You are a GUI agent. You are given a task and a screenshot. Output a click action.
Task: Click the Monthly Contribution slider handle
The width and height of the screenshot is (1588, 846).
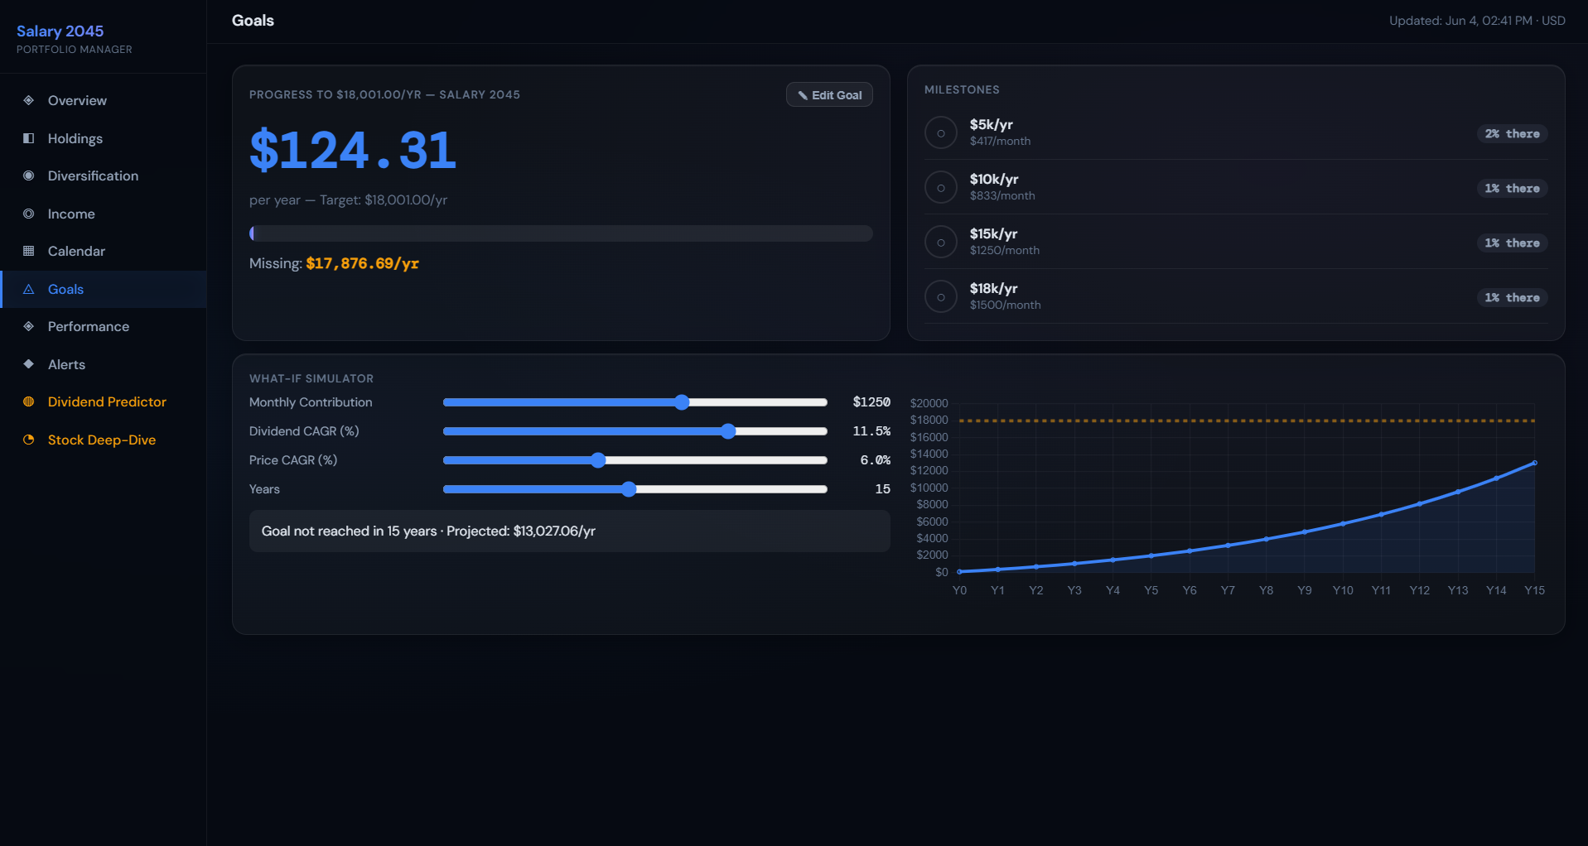point(682,402)
